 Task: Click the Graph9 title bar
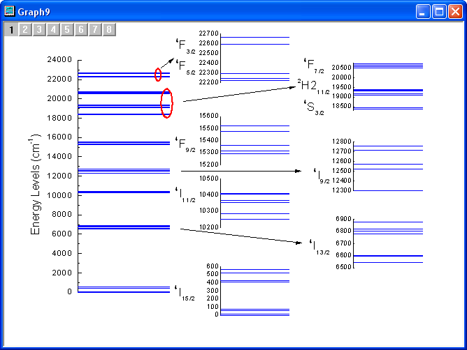point(210,11)
